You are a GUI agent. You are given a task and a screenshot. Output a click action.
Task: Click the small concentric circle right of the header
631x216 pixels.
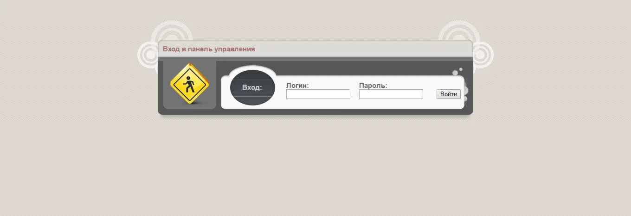coord(483,55)
